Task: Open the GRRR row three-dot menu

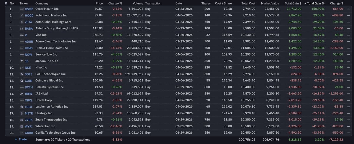Action: [349, 133]
